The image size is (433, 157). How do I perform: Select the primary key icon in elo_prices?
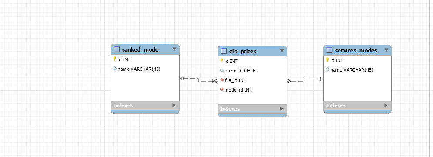pyautogui.click(x=222, y=61)
